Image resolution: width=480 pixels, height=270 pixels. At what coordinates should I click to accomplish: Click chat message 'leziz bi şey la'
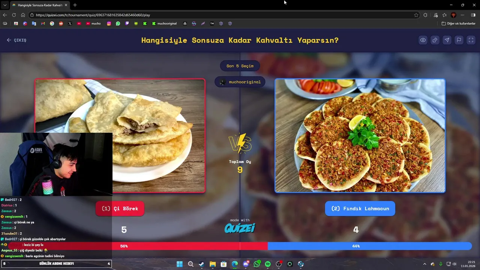(x=33, y=245)
